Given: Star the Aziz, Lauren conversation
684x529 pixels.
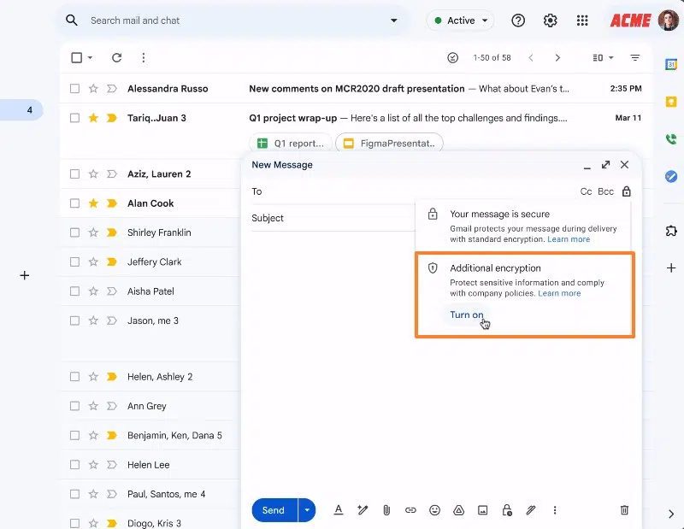Looking at the screenshot, I should coord(93,174).
